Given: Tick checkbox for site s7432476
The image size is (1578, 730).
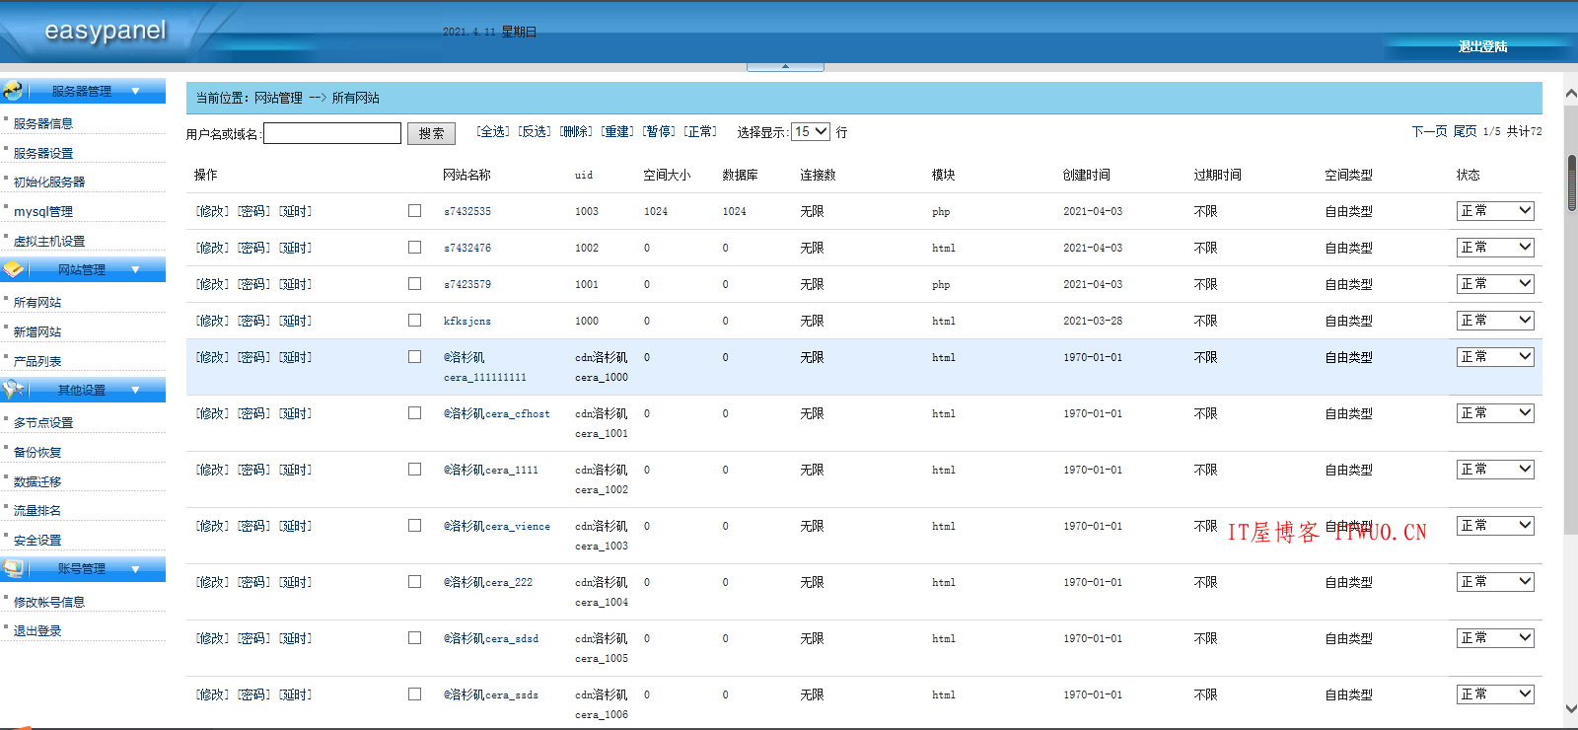Looking at the screenshot, I should [x=414, y=247].
